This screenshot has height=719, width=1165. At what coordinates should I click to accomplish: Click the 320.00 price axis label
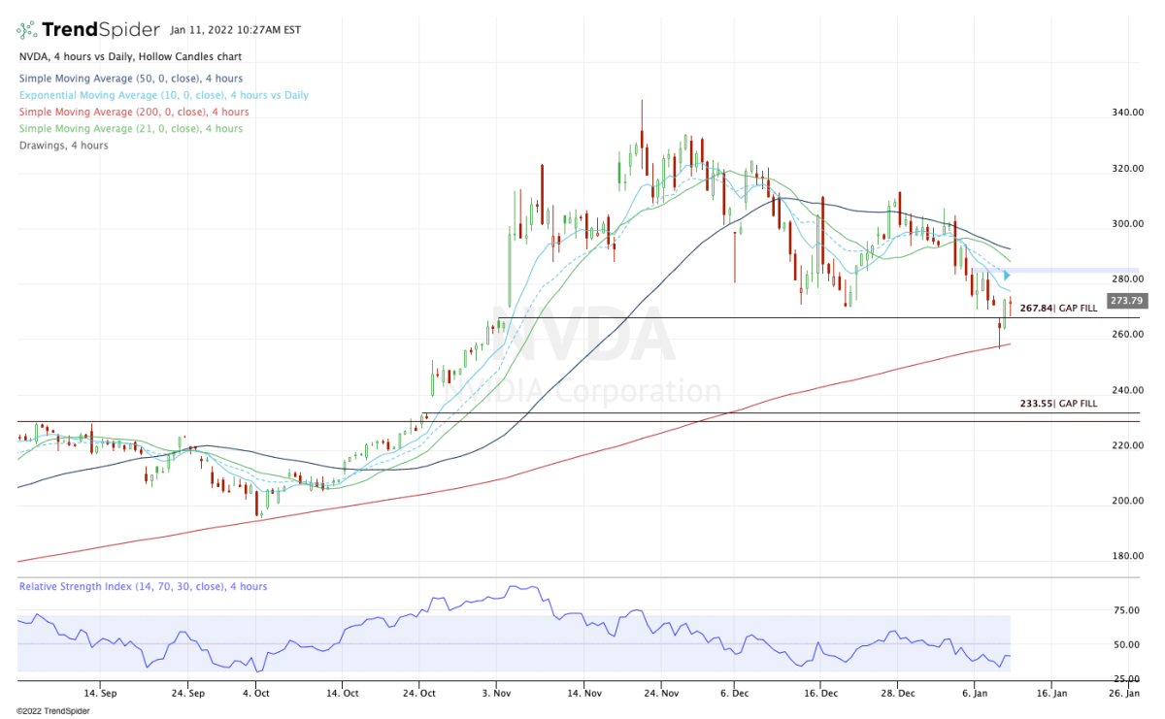1128,168
